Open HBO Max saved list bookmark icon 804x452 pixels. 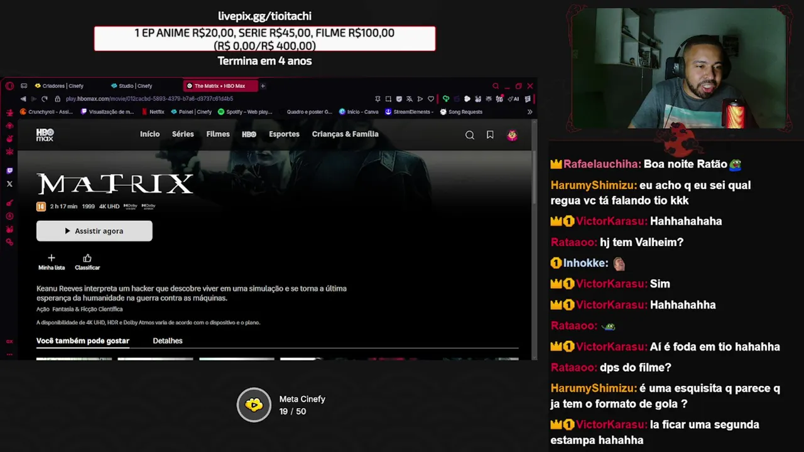pos(490,135)
